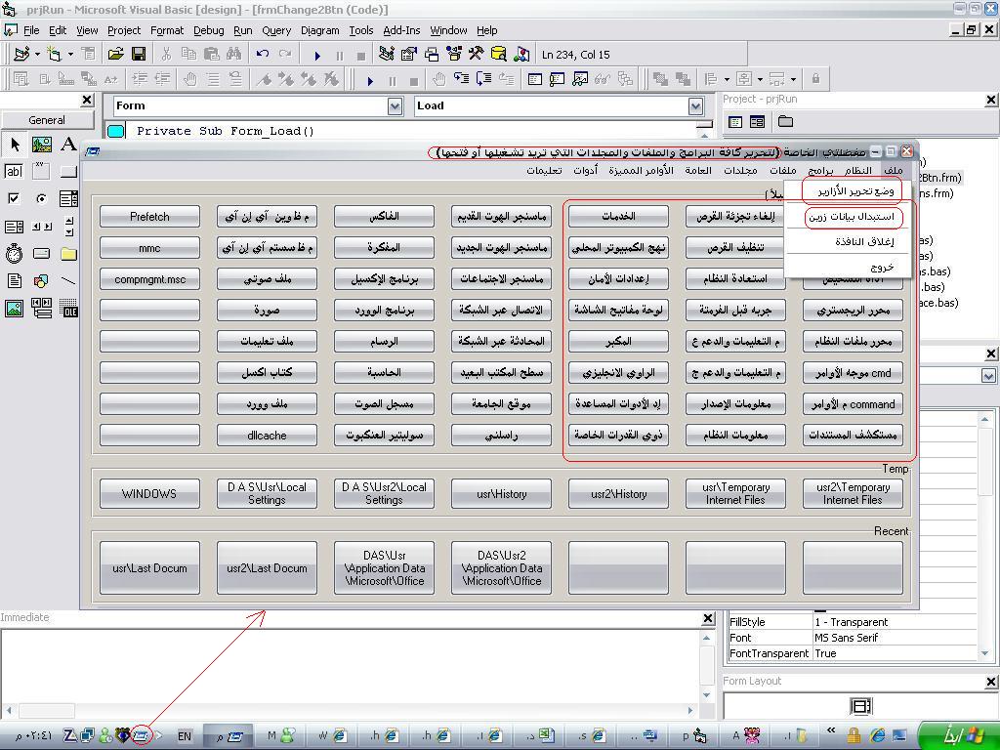Click the Cut scissors icon
The width and height of the screenshot is (1000, 750).
(166, 55)
